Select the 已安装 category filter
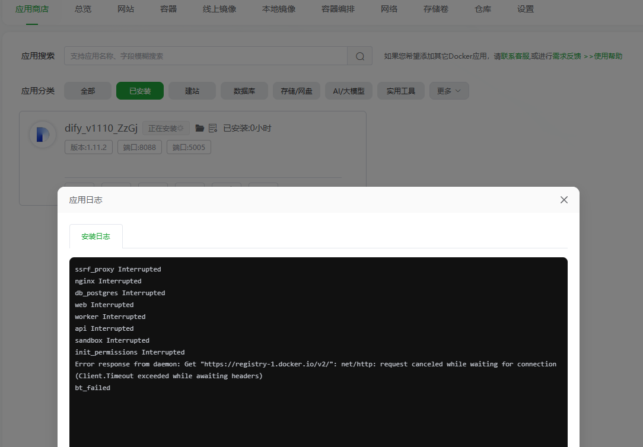 pos(139,91)
